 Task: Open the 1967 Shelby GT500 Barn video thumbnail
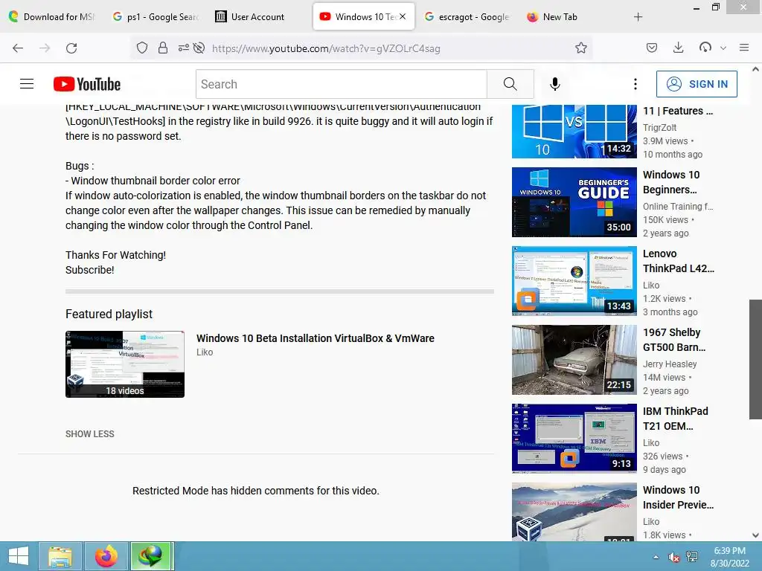point(574,360)
